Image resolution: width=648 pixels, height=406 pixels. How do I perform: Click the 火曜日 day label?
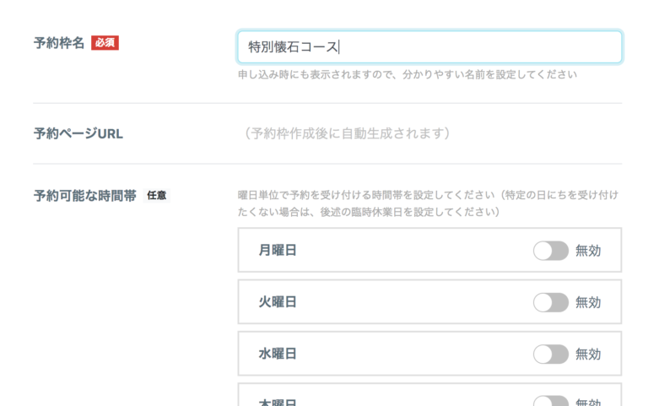(278, 301)
